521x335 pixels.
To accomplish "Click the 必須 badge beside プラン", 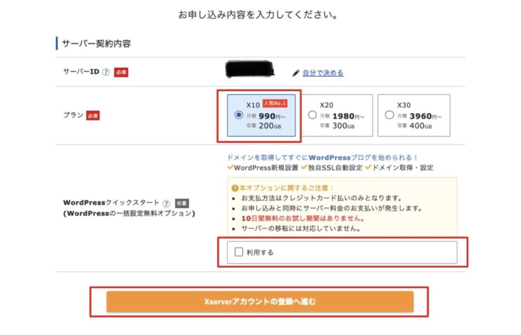I will pyautogui.click(x=93, y=115).
